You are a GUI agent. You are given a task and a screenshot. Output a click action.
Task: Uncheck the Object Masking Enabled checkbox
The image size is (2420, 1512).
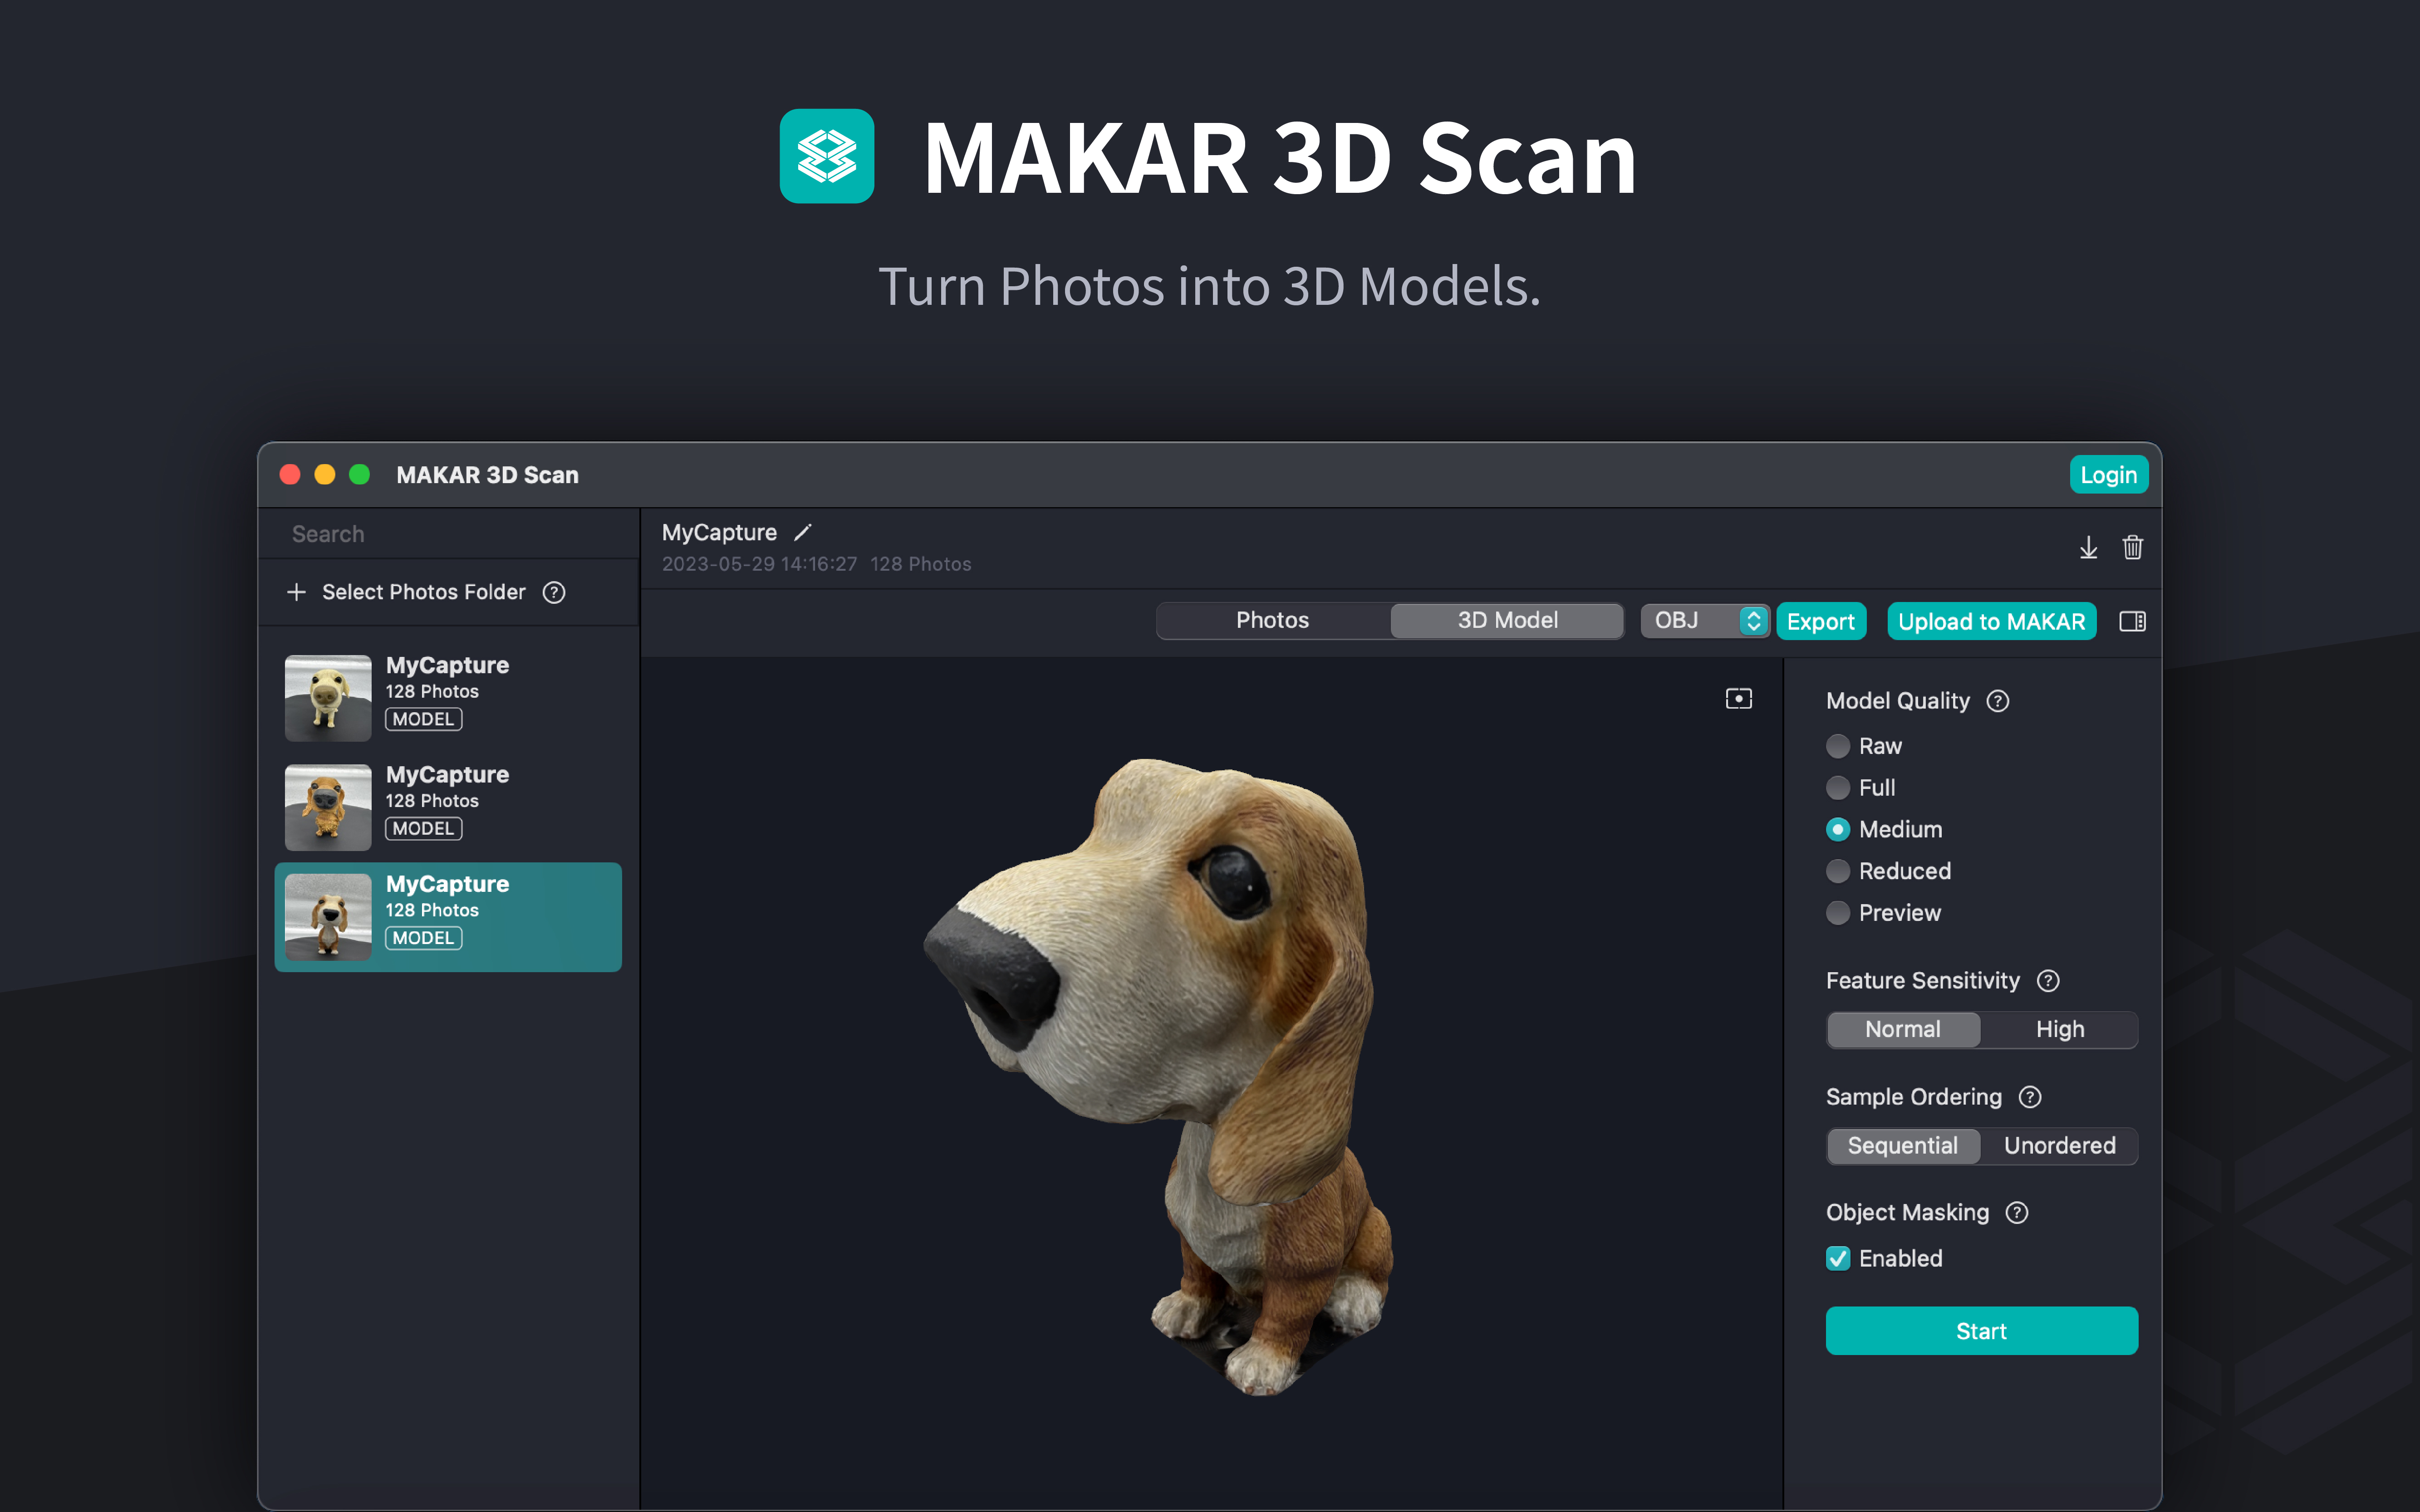[1838, 1258]
